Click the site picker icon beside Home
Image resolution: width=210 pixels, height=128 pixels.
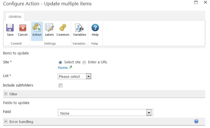pyautogui.click(x=70, y=67)
